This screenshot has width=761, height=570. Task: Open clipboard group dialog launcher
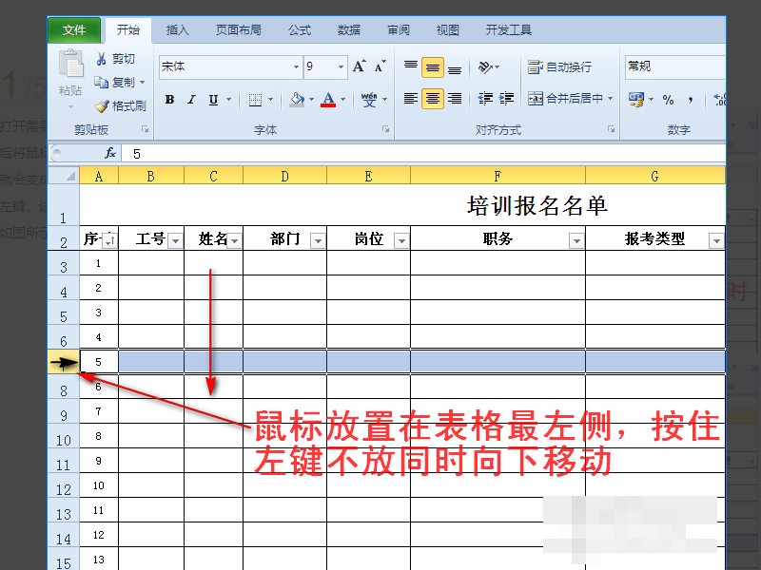145,129
